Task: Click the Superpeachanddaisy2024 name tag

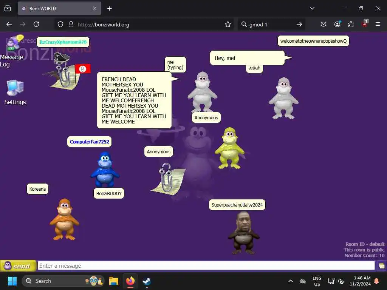Action: pos(237,205)
